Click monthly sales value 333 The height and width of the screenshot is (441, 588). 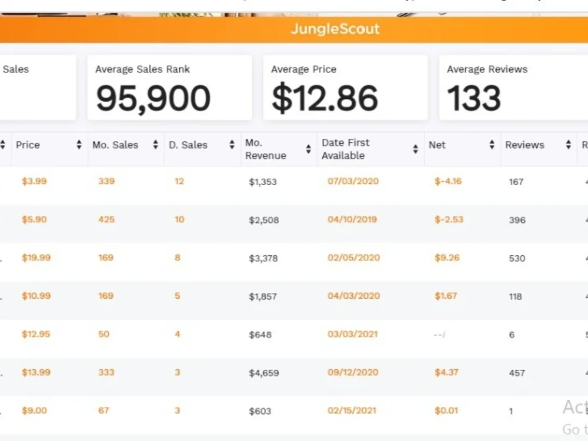106,372
